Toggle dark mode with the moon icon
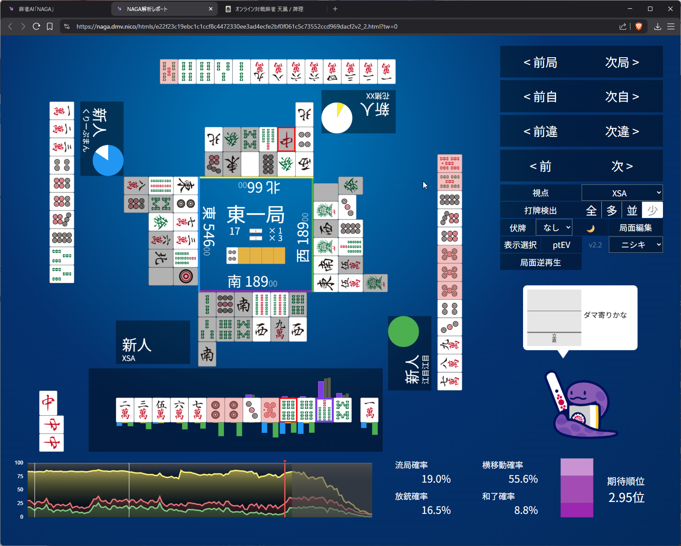 pos(590,228)
